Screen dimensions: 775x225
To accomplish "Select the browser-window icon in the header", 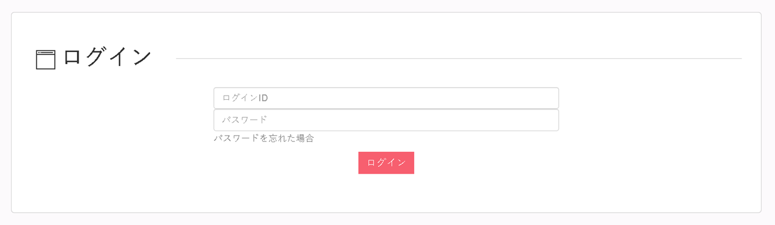I will pos(45,60).
